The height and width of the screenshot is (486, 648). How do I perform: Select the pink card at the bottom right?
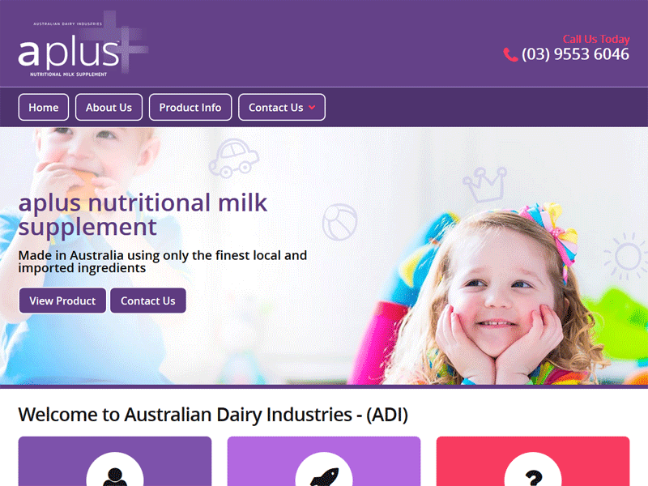point(533,461)
